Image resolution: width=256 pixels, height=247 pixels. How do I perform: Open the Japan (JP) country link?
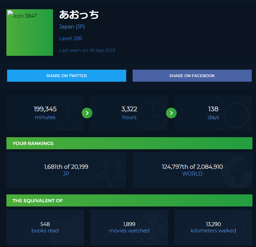(72, 27)
